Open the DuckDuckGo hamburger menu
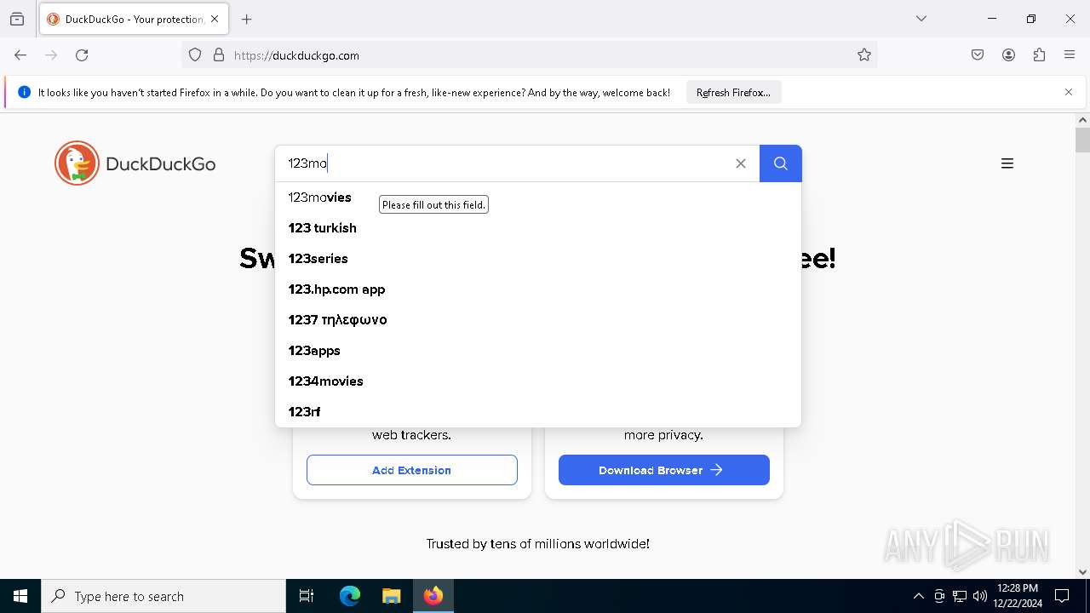The width and height of the screenshot is (1090, 613). 1007,163
